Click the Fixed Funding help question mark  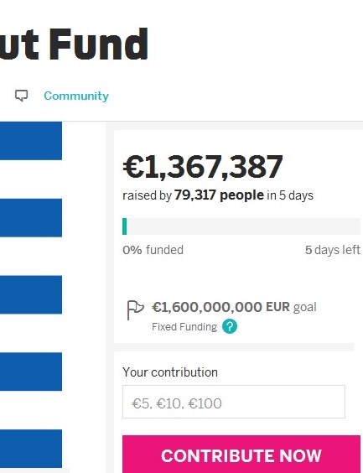click(x=230, y=326)
